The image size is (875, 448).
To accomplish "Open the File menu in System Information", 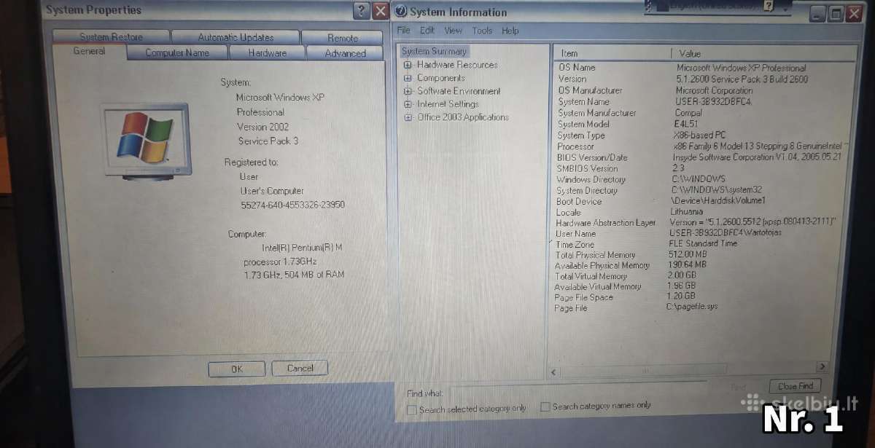I will click(x=404, y=31).
